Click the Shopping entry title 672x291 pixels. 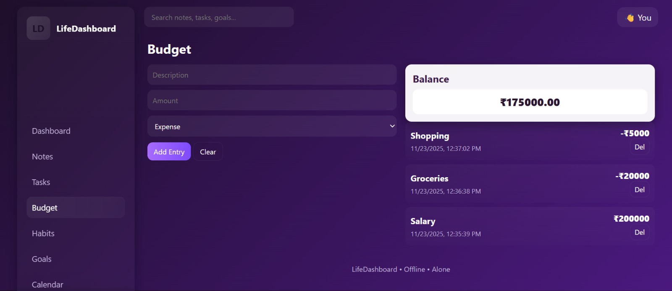point(430,136)
